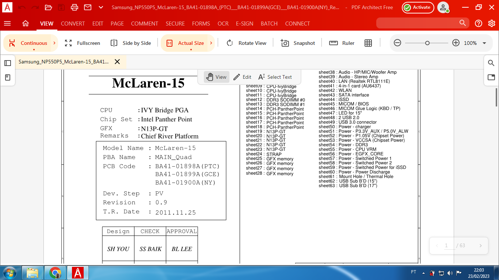The height and width of the screenshot is (280, 499).
Task: Select the View hand mode
Action: [x=217, y=77]
